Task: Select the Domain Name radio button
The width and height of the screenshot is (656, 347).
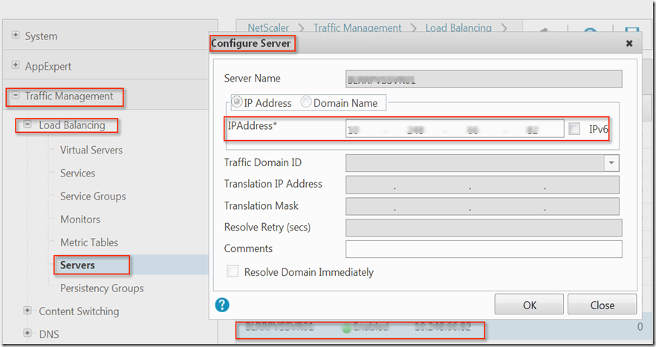Action: click(306, 102)
